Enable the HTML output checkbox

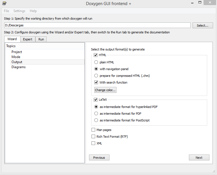96,55
